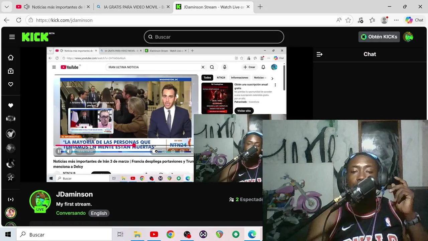Close the IA GRATIS PARA VIDEO MOVIL tab
The width and height of the screenshot is (428, 241).
pos(168,7)
